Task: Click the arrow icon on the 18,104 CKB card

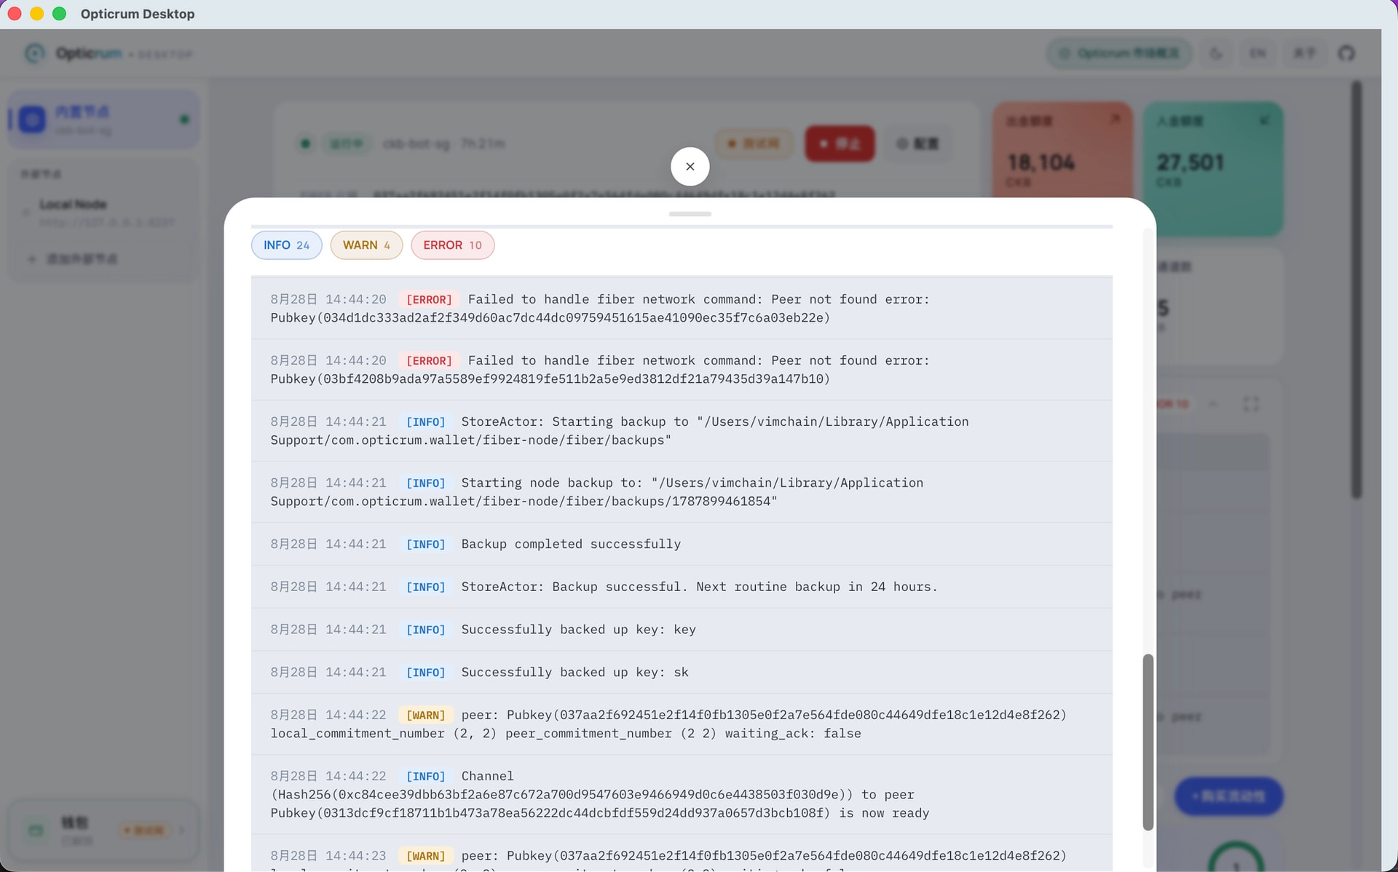Action: pos(1115,119)
